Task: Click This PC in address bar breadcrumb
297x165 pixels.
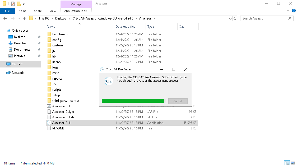Action: point(44,18)
